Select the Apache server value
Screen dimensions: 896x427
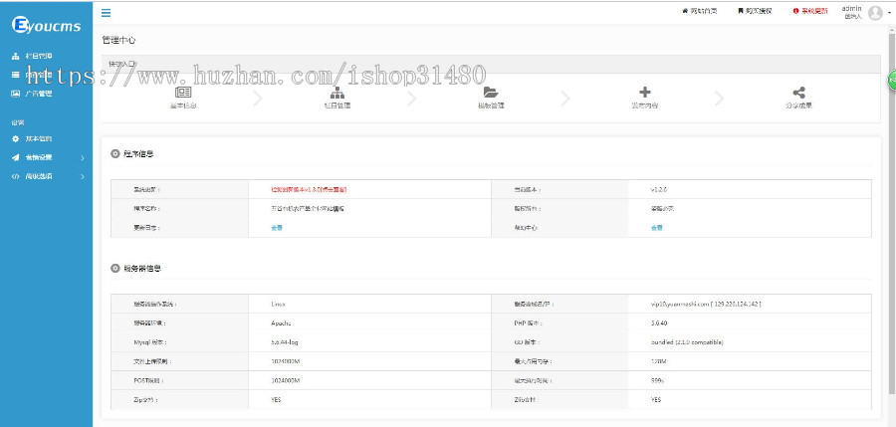click(281, 322)
